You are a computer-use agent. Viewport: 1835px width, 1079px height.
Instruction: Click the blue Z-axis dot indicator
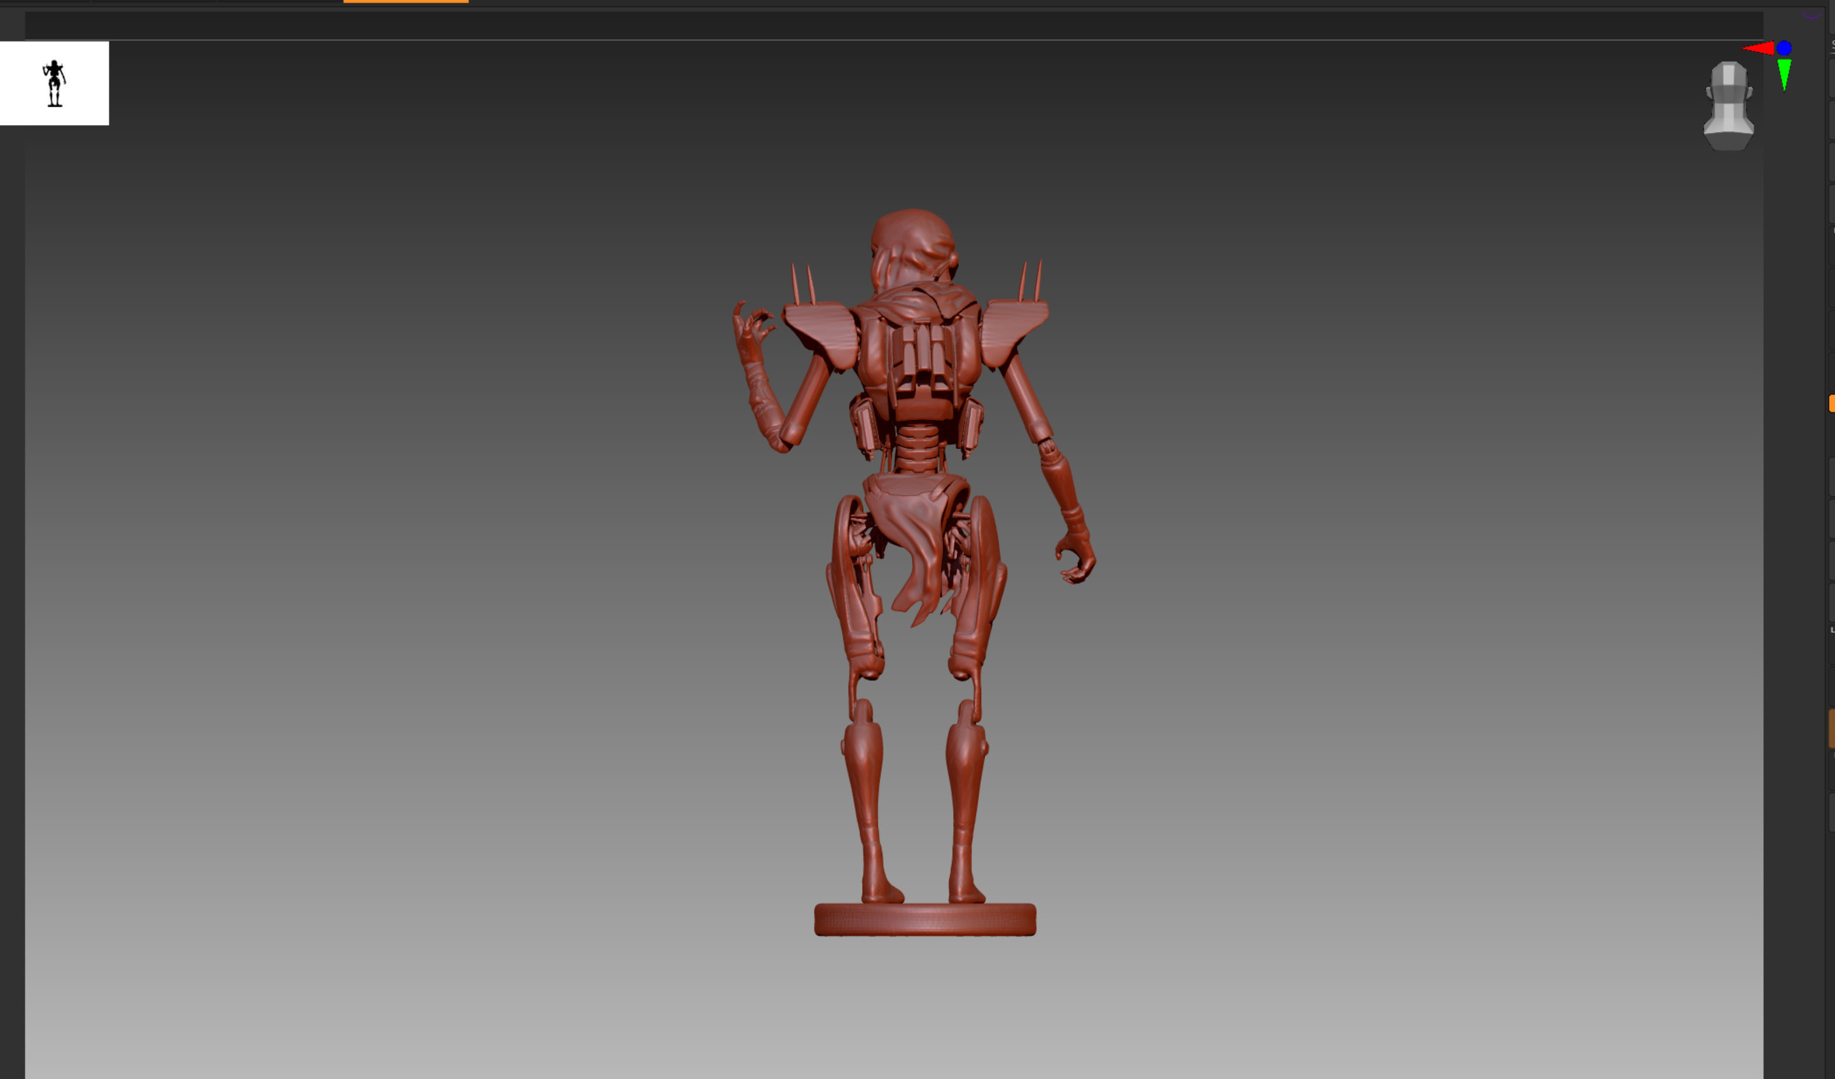pos(1784,48)
